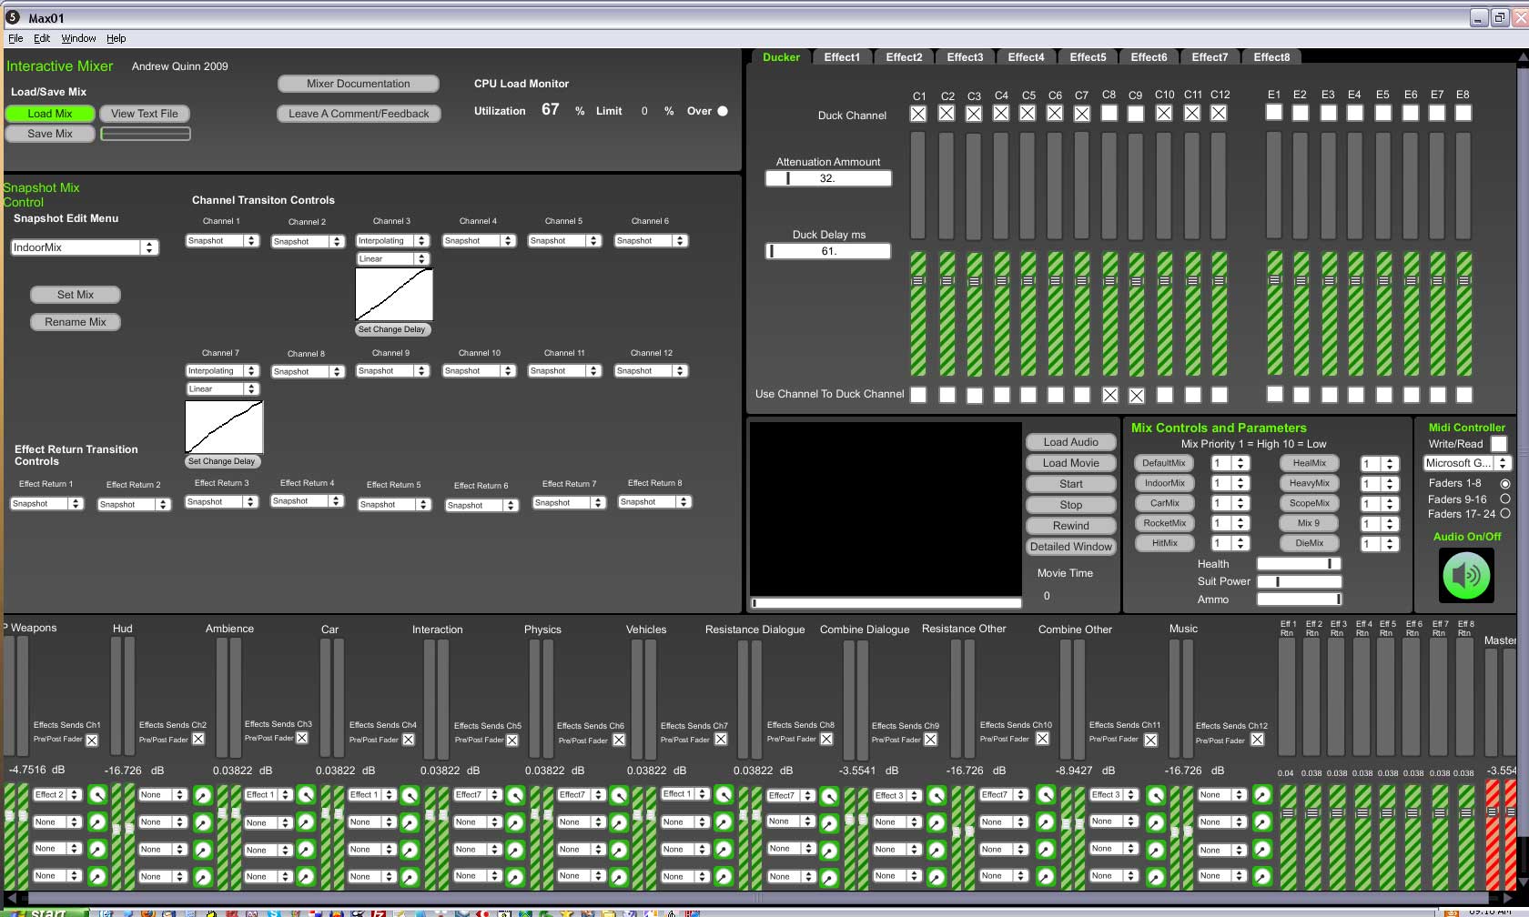
Task: Click the fourth send dial in Weapons channel
Action: (x=96, y=876)
